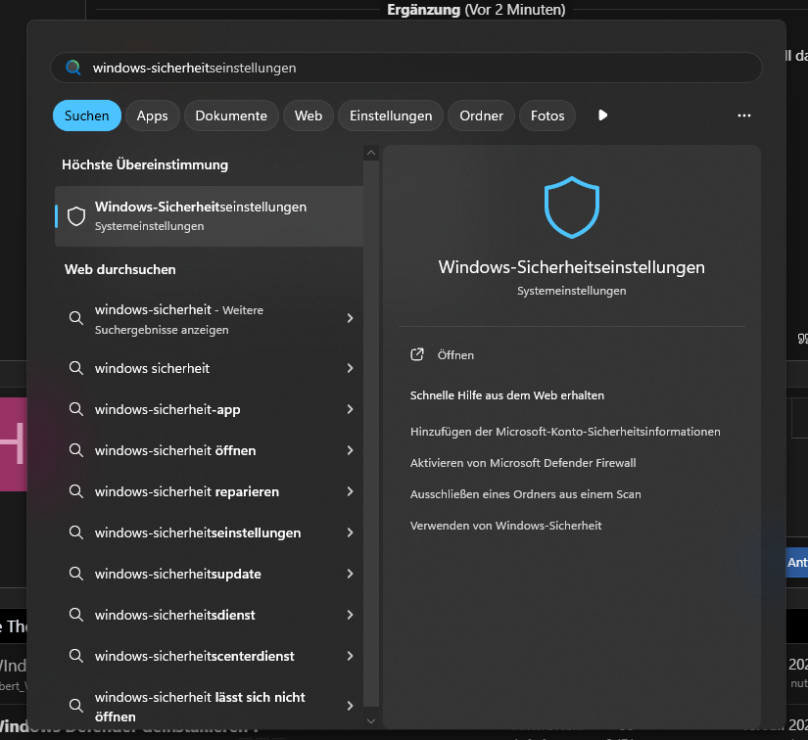Click the results list scrollbar down arrow
This screenshot has width=808, height=740.
point(371,721)
